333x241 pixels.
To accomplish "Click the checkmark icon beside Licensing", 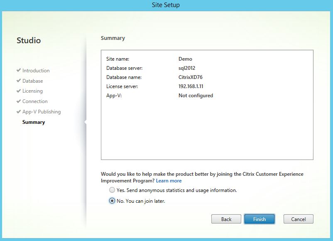I will pos(19,91).
